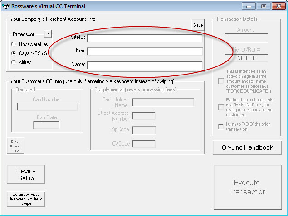
Task: Select the Altiras processor option
Action: coord(14,62)
